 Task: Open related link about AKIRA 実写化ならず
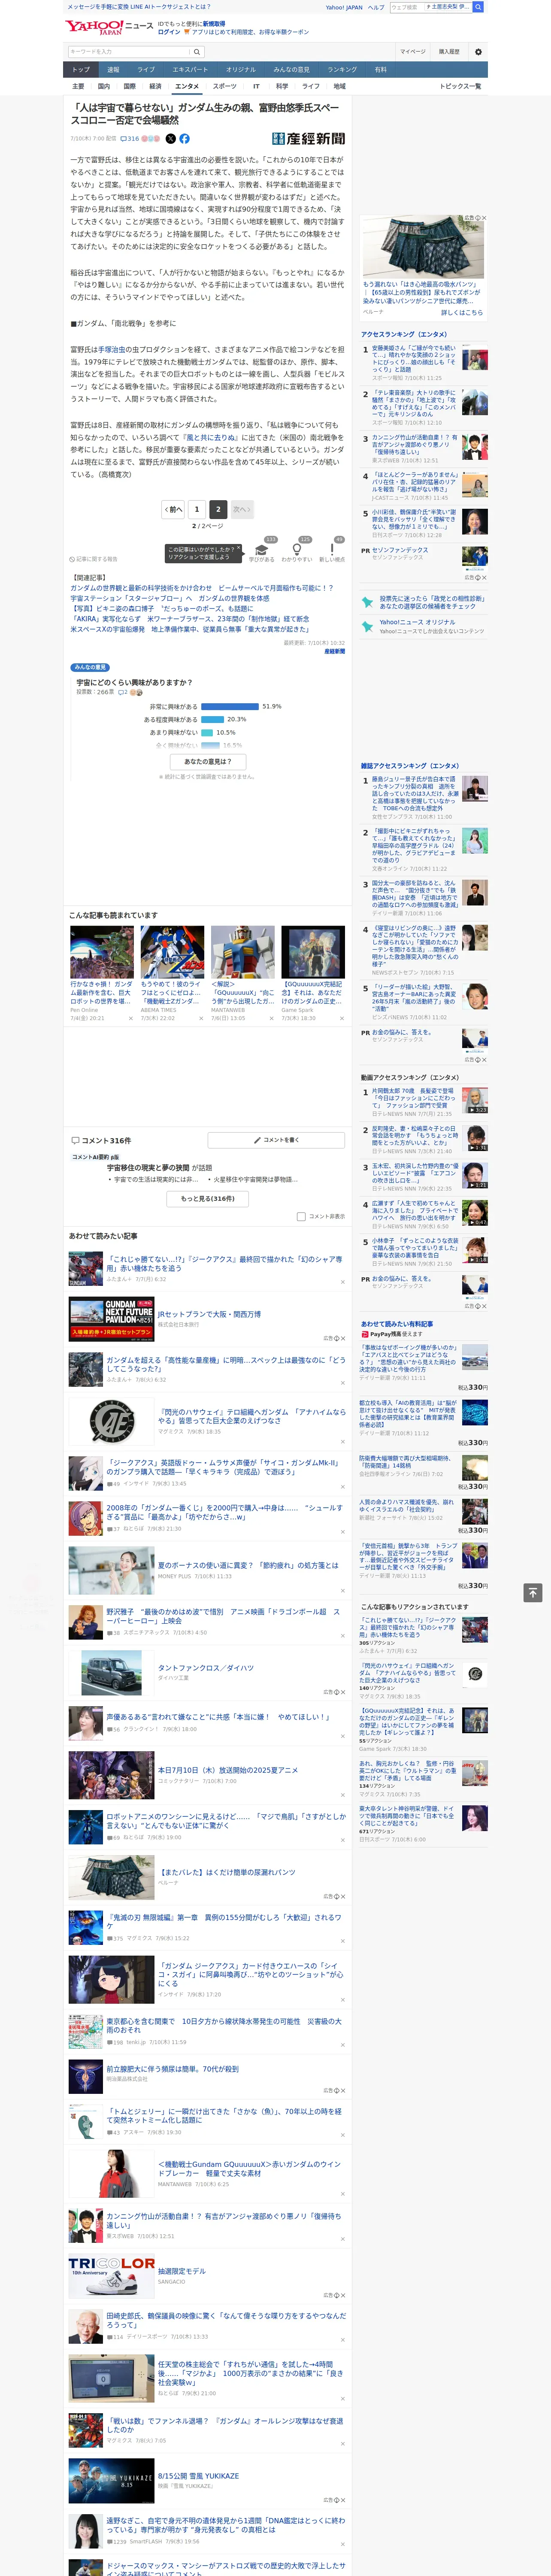click(x=190, y=619)
